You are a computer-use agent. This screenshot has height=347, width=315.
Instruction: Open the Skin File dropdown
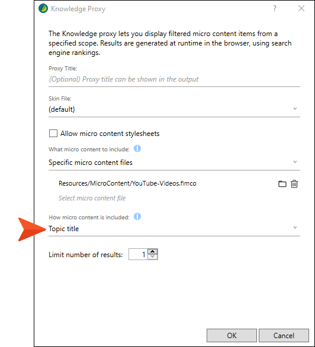point(174,109)
